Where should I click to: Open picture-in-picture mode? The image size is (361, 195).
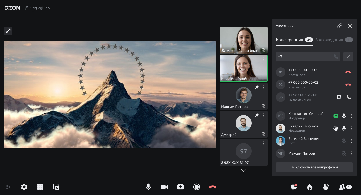click(x=56, y=187)
